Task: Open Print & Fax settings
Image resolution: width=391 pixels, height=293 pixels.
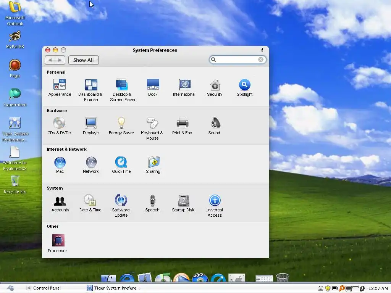Action: (x=182, y=126)
